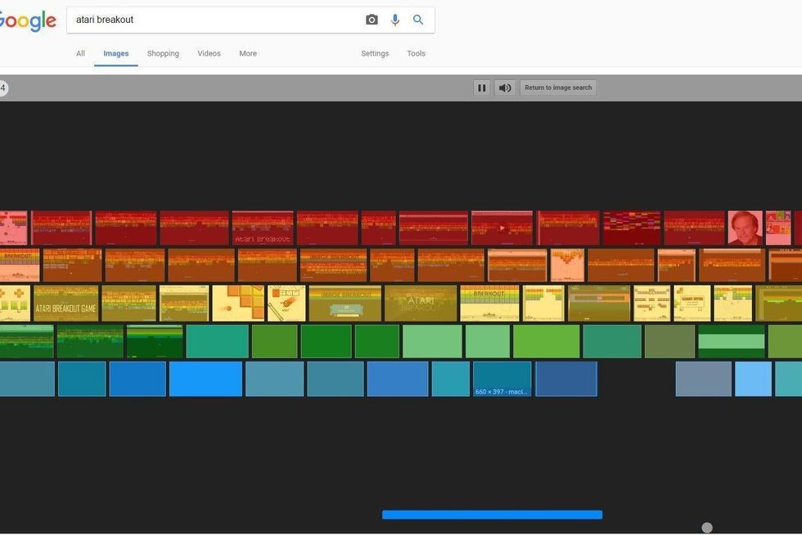The image size is (802, 535).
Task: Click Return to image search button
Action: pos(558,88)
